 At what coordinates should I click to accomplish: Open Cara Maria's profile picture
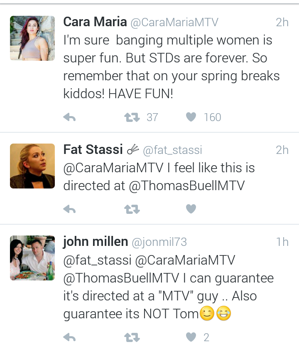pyautogui.click(x=32, y=38)
